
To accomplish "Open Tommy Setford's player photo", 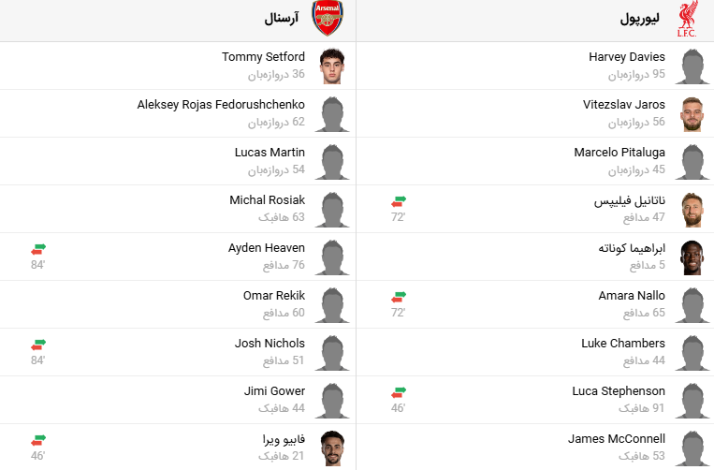I will [x=331, y=66].
